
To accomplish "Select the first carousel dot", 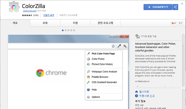I will point(63,30).
